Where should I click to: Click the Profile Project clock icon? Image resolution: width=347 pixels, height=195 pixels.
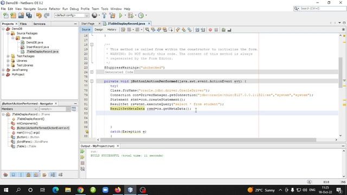[x=141, y=16]
